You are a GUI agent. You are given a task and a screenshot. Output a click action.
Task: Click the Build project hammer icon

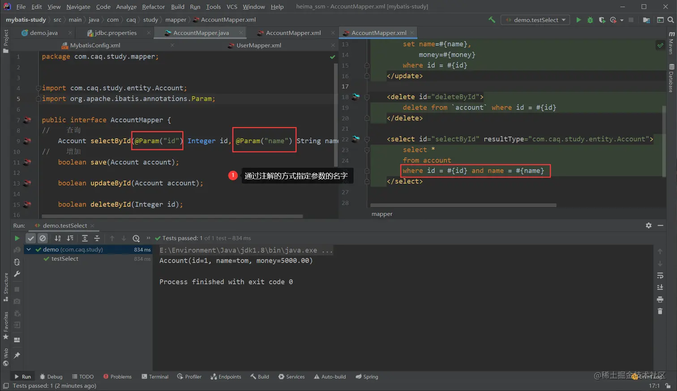(492, 20)
